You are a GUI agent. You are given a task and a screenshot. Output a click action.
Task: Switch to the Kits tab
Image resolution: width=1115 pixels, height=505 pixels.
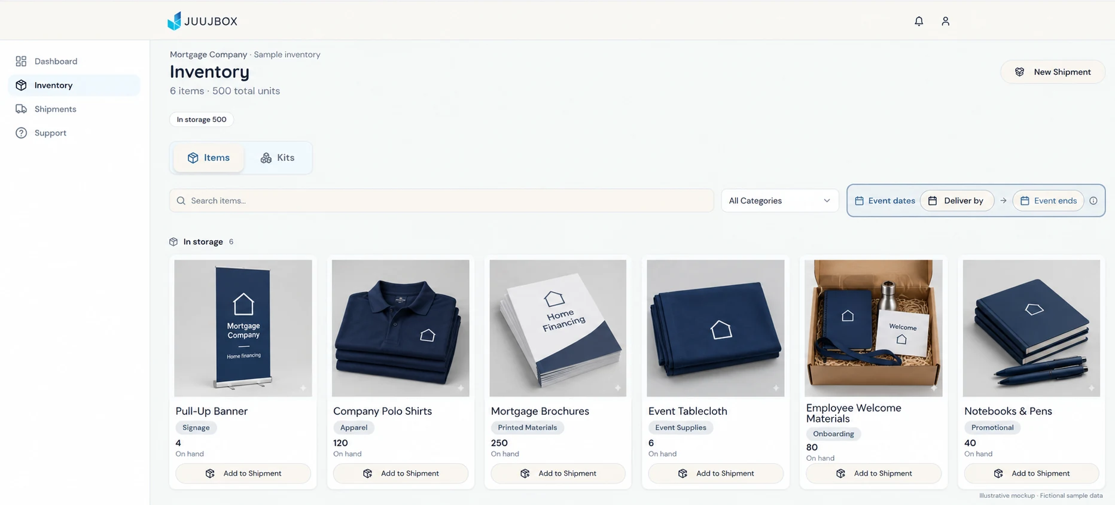click(x=277, y=158)
